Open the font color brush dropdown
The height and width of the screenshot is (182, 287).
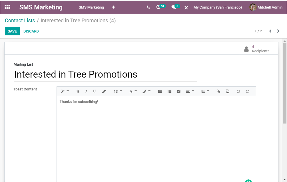pyautogui.click(x=146, y=91)
